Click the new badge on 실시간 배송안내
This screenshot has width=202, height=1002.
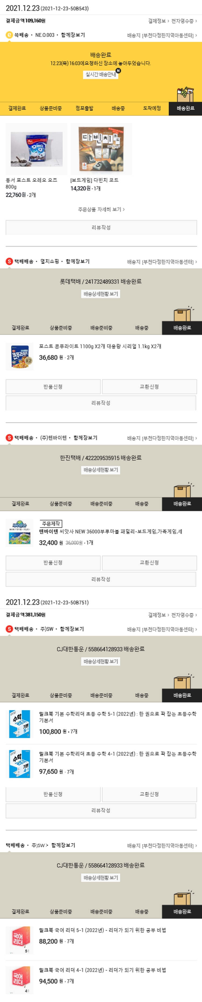119,71
